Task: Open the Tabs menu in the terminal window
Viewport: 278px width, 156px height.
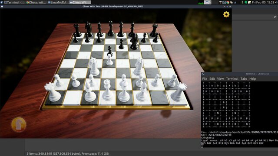Action: [x=244, y=79]
